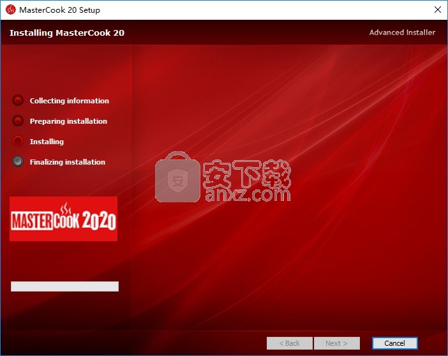Click the greyed-out Back button
Viewport: 448px width, 356px height.
click(x=290, y=343)
